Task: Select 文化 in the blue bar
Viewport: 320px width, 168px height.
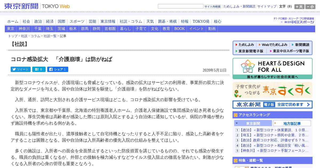Action: click(155, 29)
